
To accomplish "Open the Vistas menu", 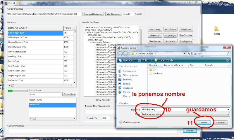I will tap(145, 60).
